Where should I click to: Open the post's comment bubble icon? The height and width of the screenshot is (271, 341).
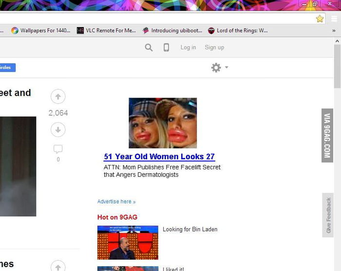coord(58,149)
